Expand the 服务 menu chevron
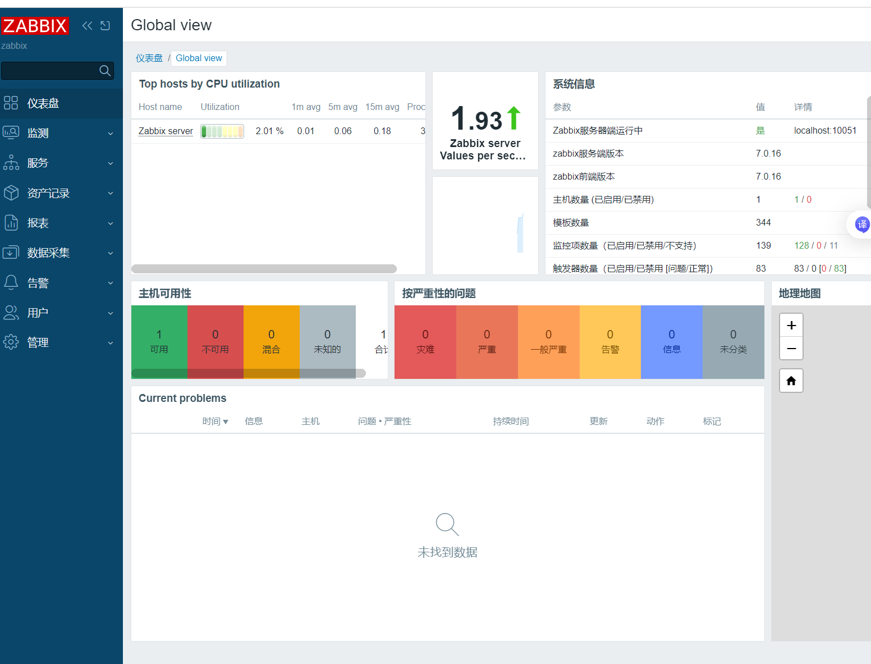 (111, 163)
